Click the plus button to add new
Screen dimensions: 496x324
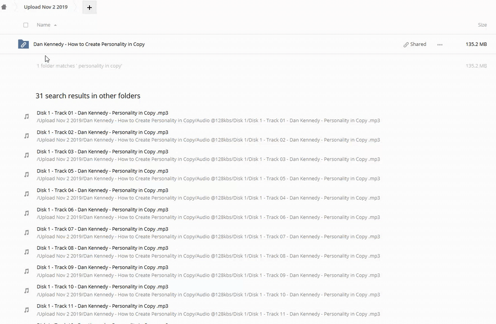coord(89,7)
